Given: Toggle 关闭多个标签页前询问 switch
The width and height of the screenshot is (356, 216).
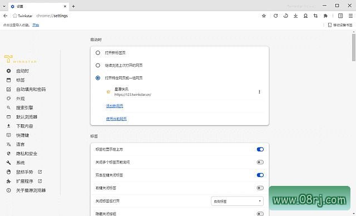Looking at the screenshot, I should (x=260, y=162).
